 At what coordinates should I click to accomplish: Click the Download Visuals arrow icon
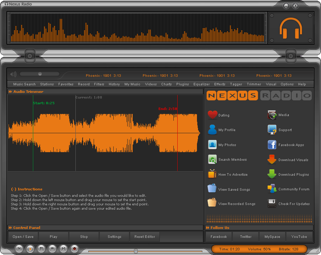tap(272, 160)
